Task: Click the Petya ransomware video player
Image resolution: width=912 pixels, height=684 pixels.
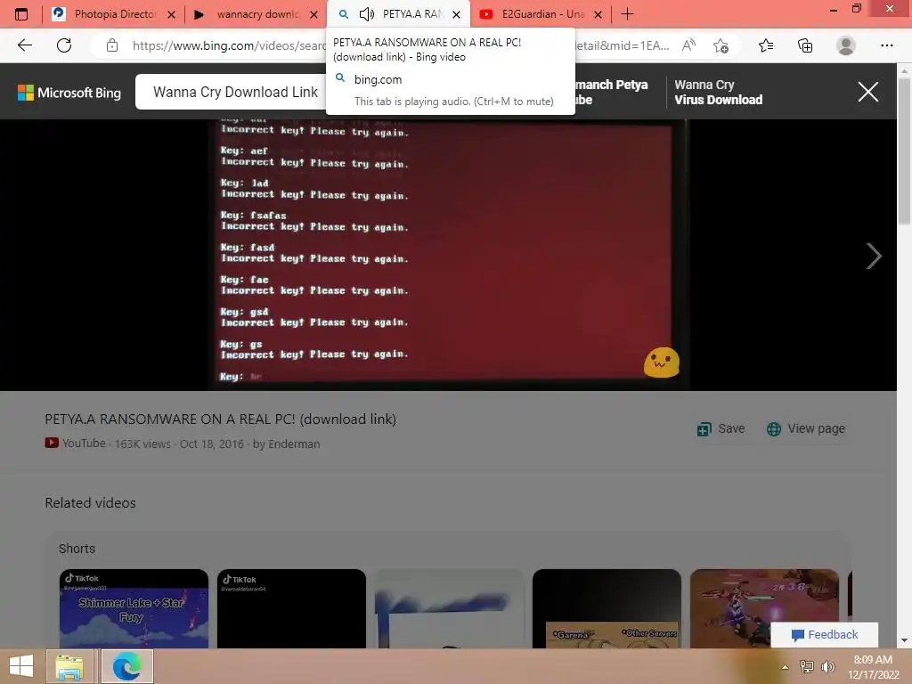Action: [x=449, y=255]
